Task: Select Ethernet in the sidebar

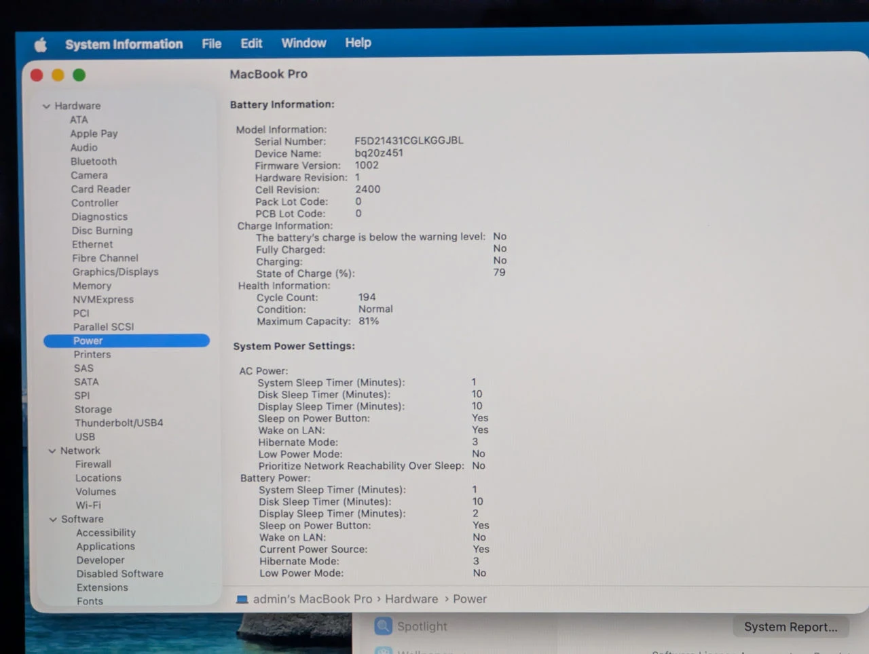Action: [92, 244]
